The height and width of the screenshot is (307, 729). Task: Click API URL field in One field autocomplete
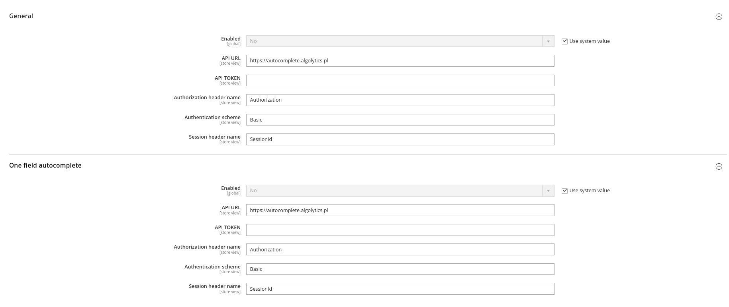400,210
